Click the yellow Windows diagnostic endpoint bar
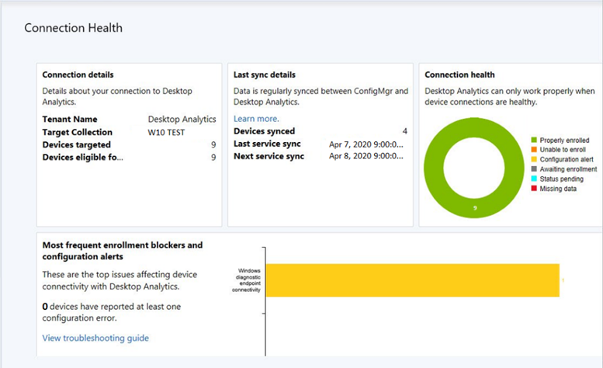603x368 pixels. point(413,280)
